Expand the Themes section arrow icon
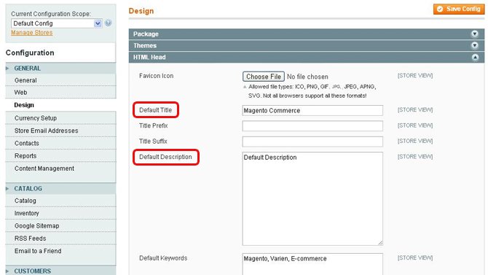 tap(474, 45)
